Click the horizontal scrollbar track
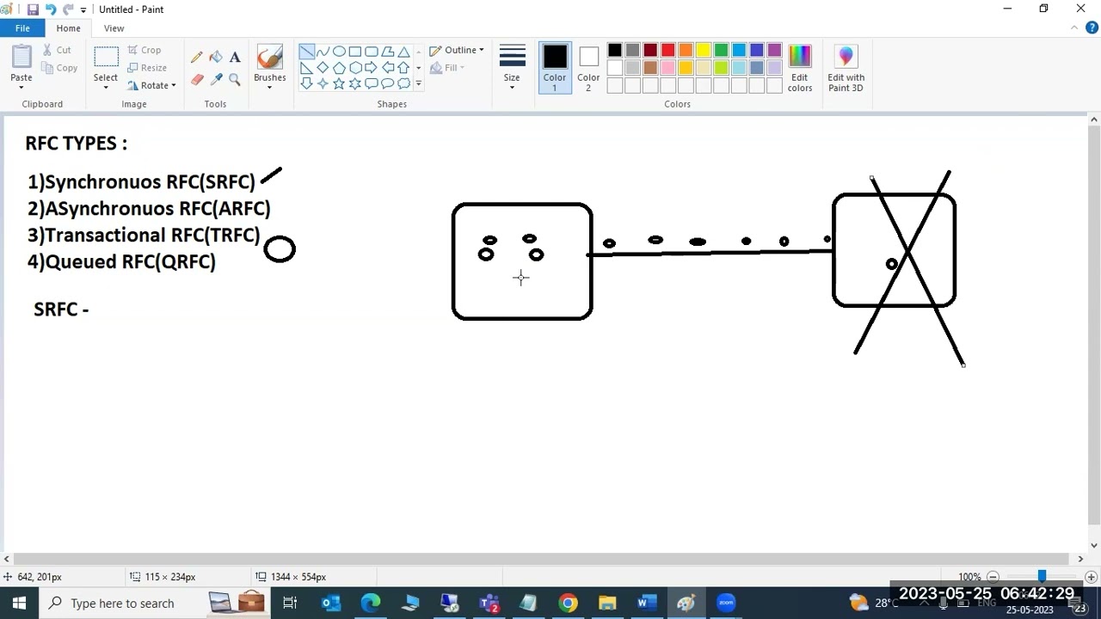 [543, 559]
